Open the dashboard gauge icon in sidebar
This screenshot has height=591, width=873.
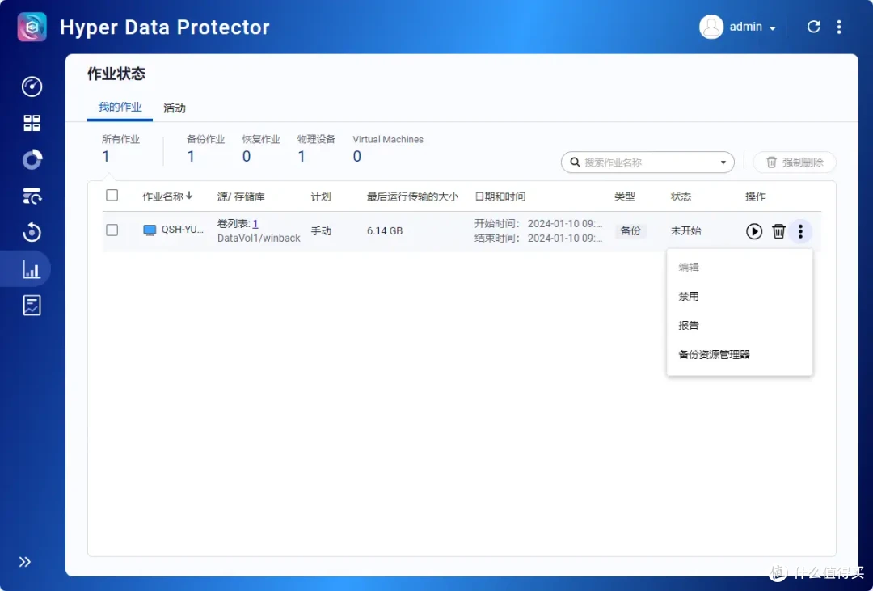coord(32,87)
